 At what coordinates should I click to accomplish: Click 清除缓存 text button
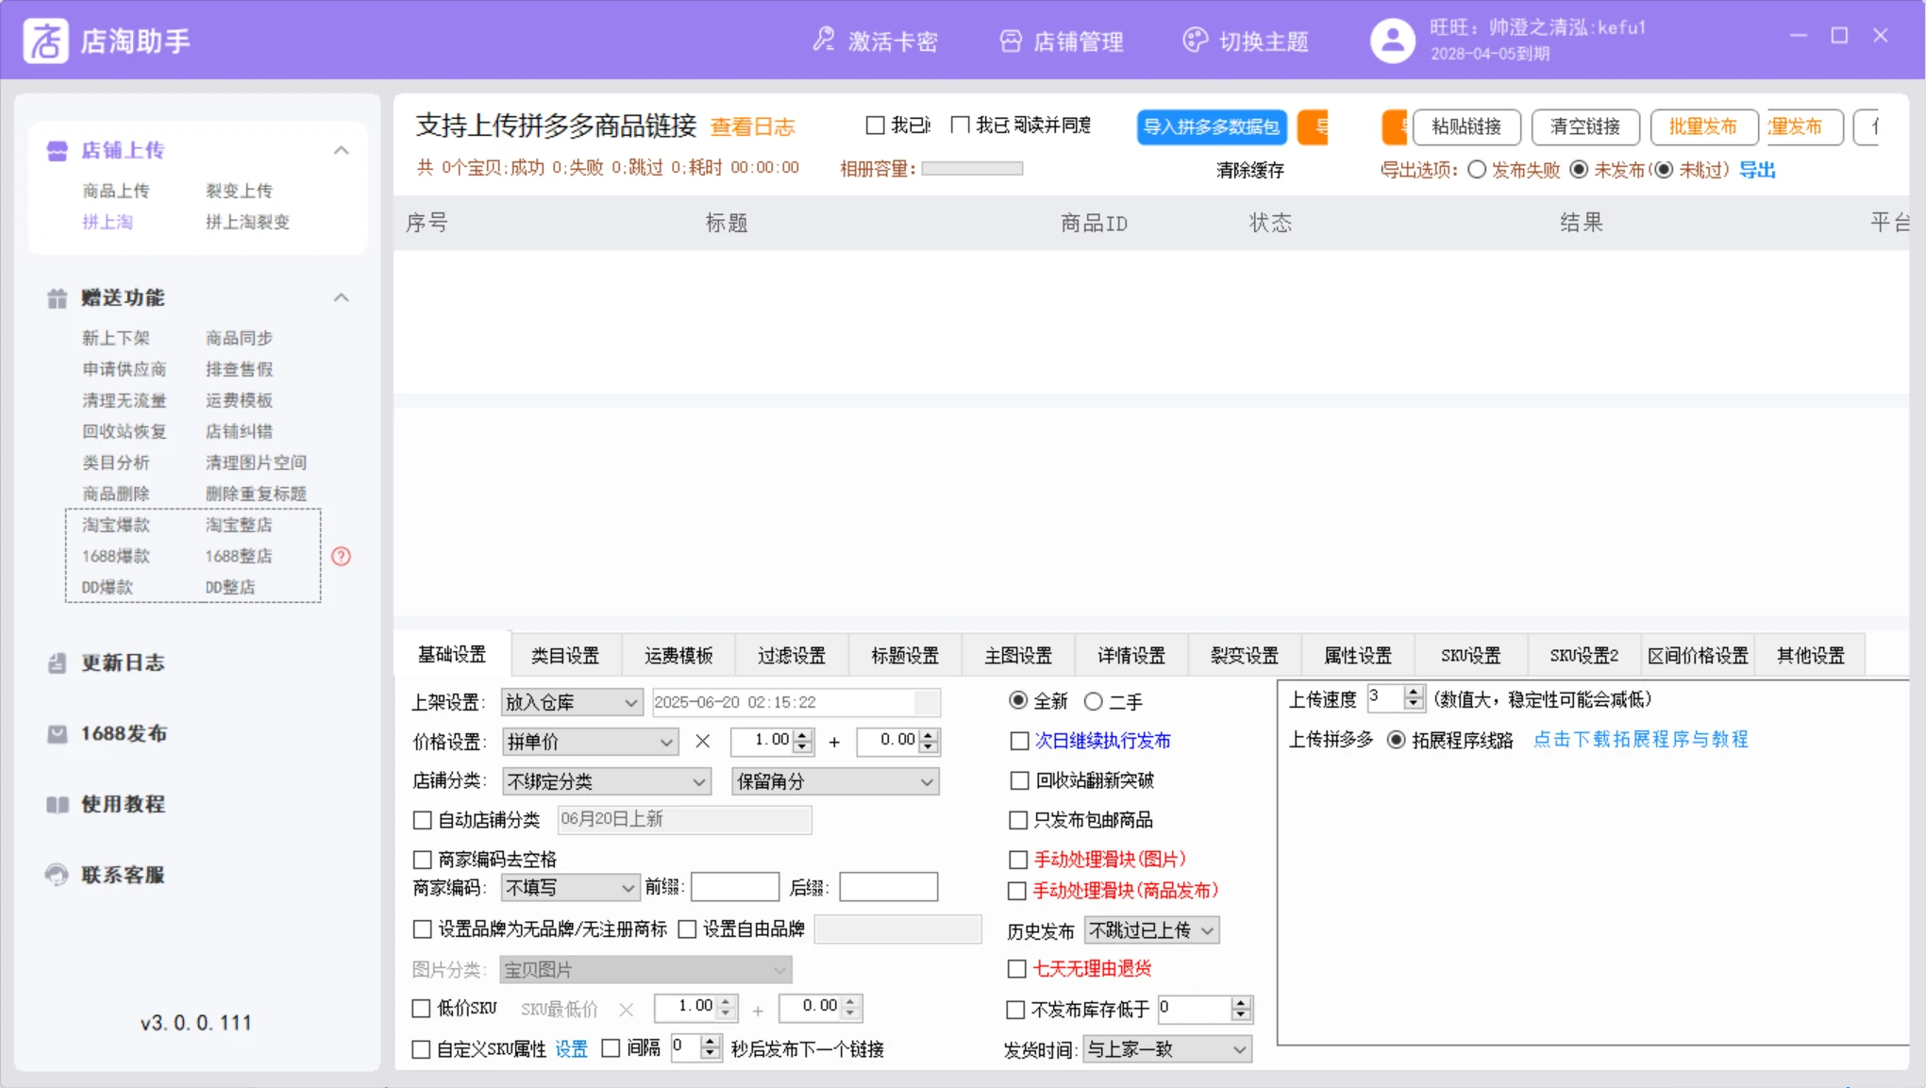[1249, 171]
